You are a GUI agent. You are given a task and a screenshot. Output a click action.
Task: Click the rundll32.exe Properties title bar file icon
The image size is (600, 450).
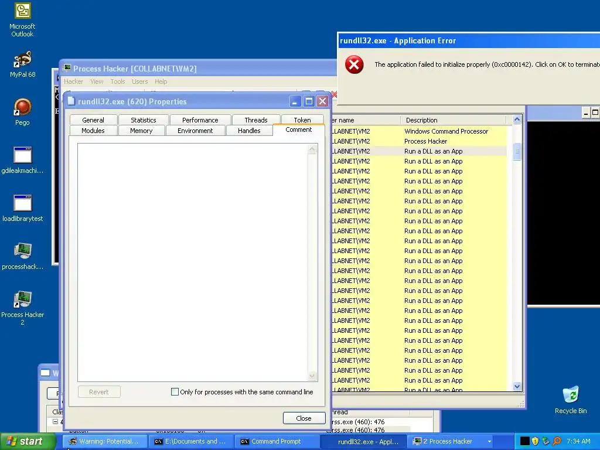click(x=71, y=101)
